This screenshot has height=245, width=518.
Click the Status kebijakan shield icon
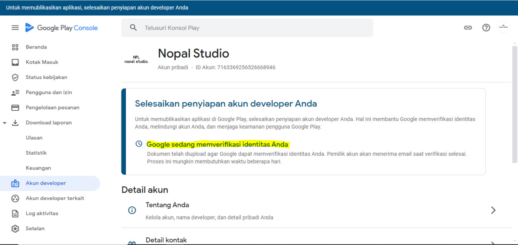pos(15,77)
